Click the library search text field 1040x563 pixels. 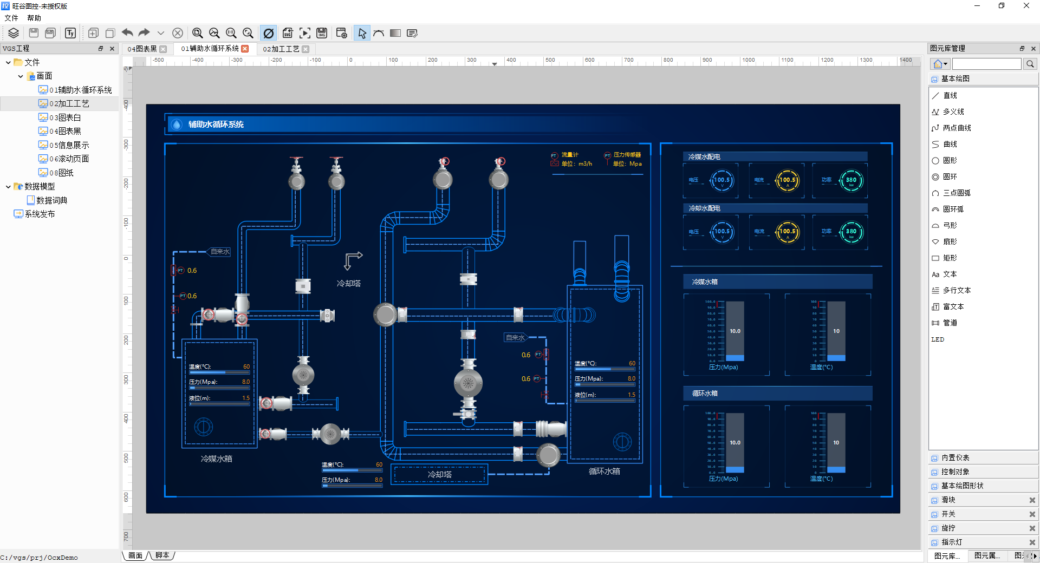[987, 64]
